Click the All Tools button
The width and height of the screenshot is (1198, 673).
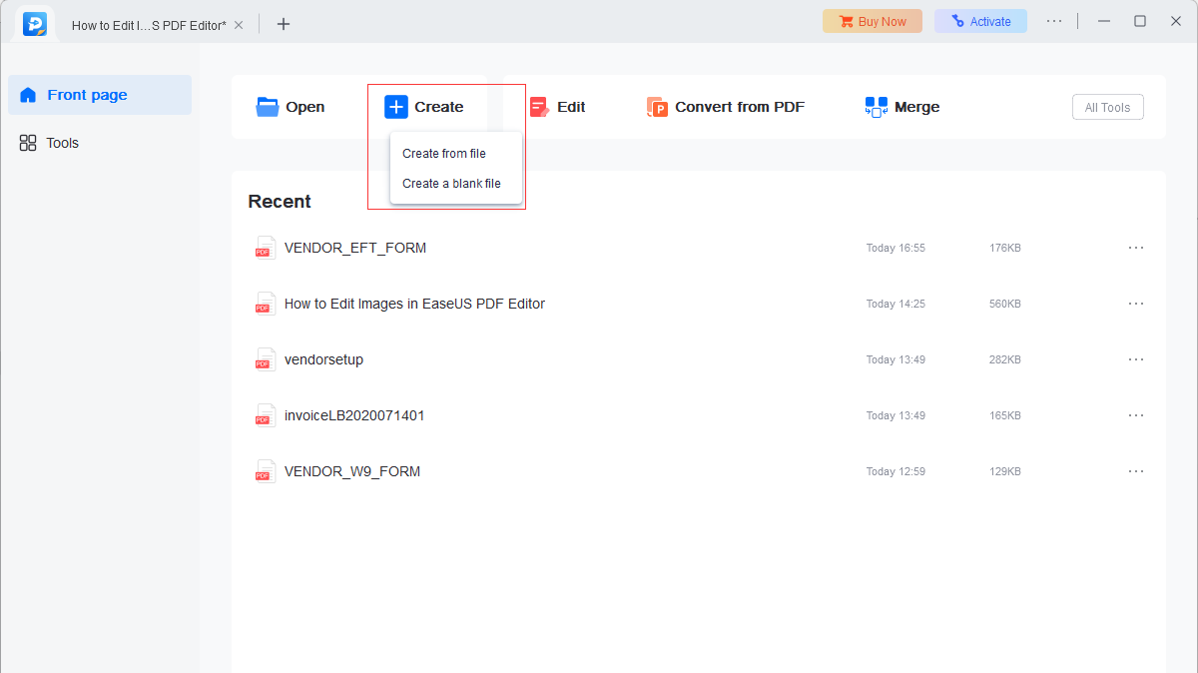pyautogui.click(x=1108, y=107)
